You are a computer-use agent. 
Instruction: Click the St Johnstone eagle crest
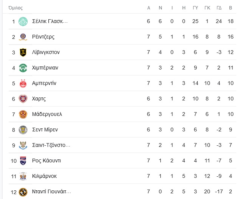pos(23,145)
